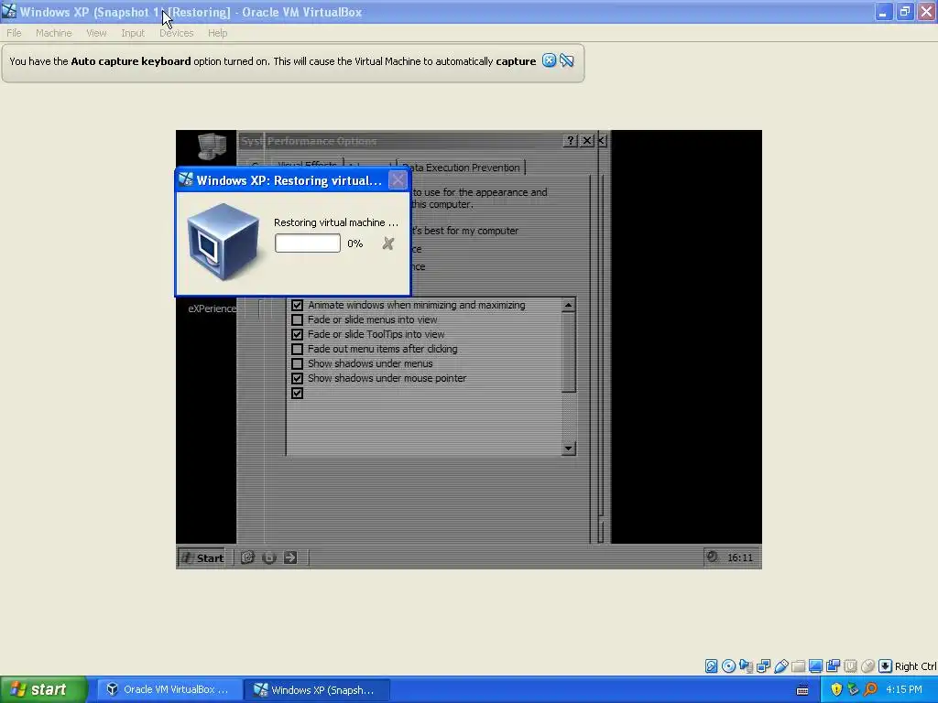938x703 pixels.
Task: Click the hard disk activity status icon
Action: (x=711, y=666)
